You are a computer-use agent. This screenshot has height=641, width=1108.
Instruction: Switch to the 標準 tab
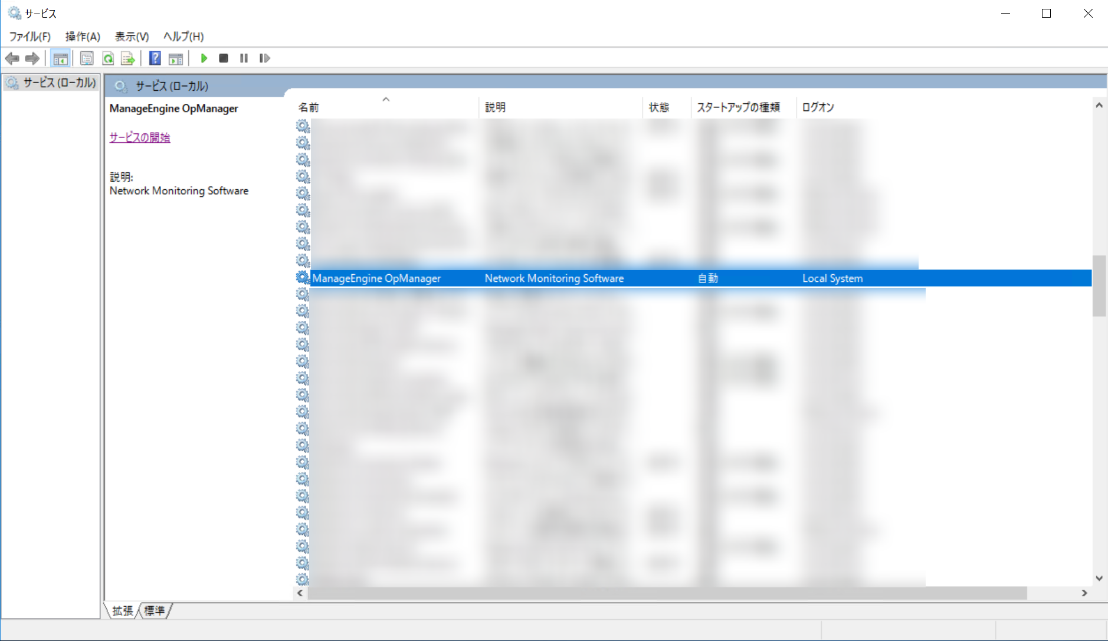tap(155, 611)
